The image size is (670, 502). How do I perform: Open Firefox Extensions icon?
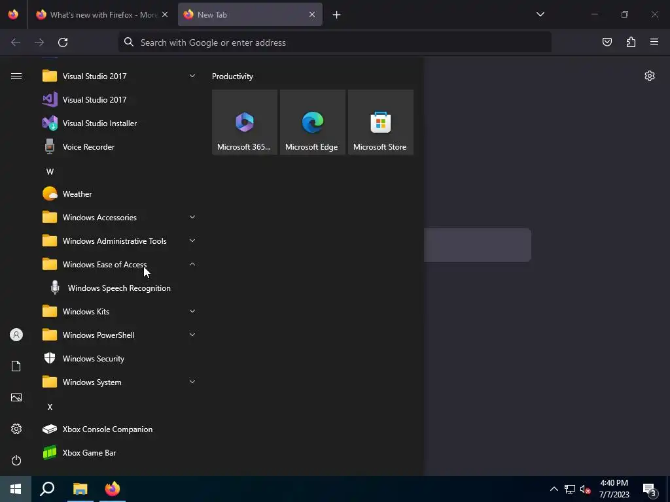(x=631, y=42)
